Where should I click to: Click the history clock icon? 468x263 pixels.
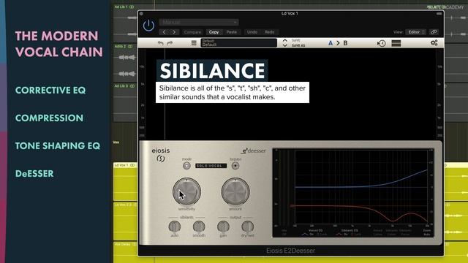tap(381, 44)
